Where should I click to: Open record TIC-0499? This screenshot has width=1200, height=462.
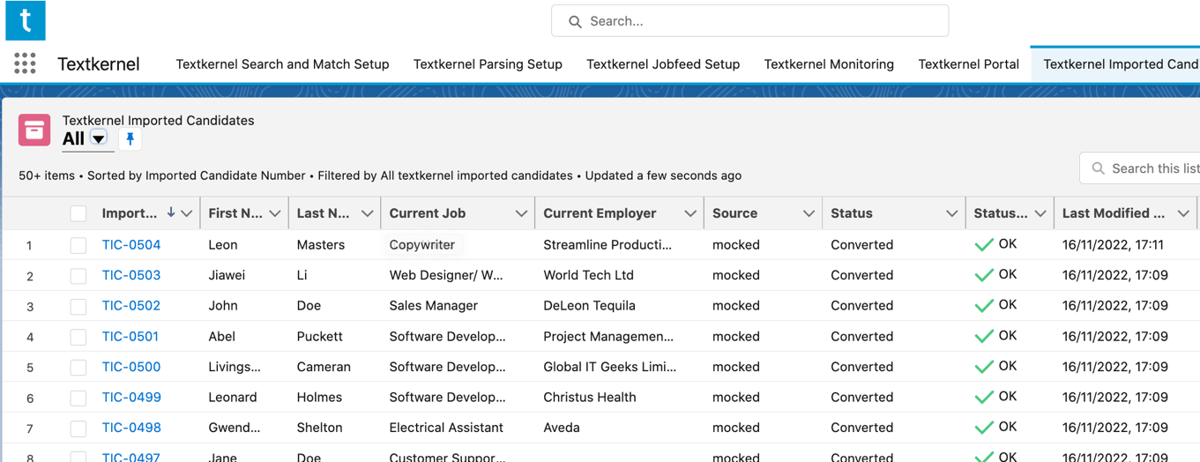[x=131, y=397]
